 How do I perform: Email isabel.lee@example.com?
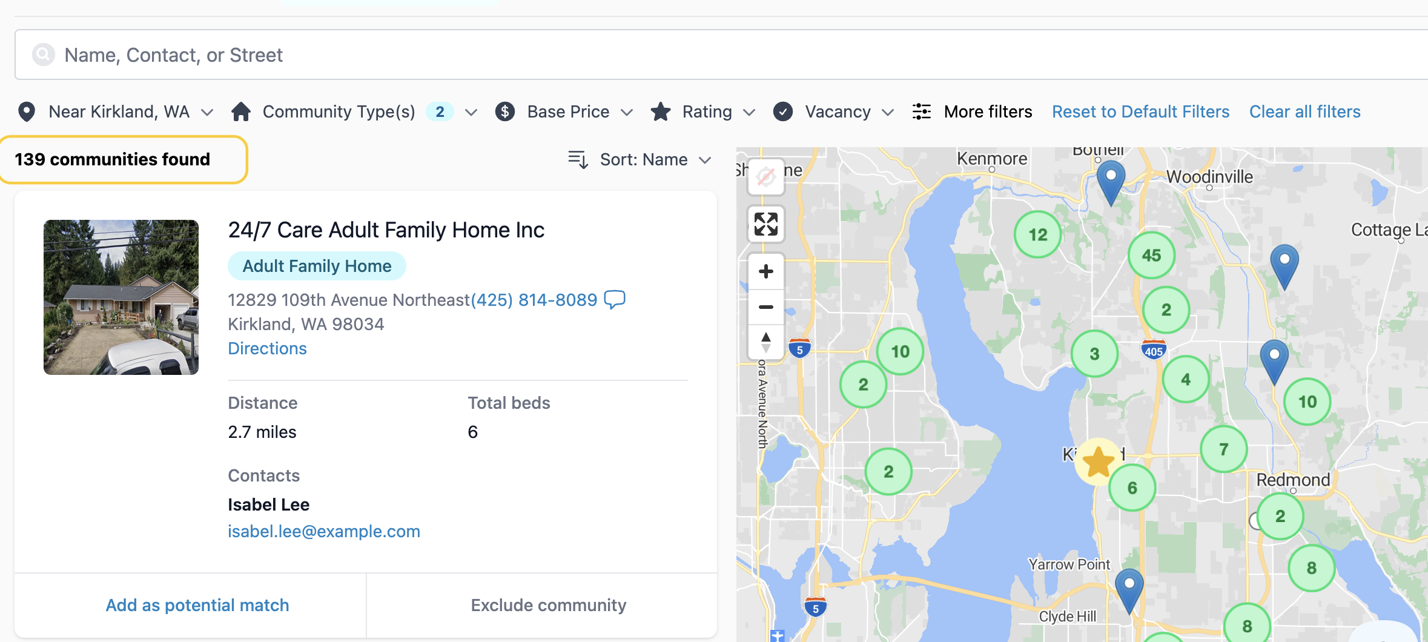pos(324,532)
